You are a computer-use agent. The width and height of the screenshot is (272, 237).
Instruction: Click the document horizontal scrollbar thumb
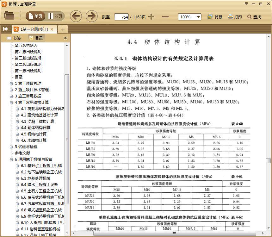[175, 233]
